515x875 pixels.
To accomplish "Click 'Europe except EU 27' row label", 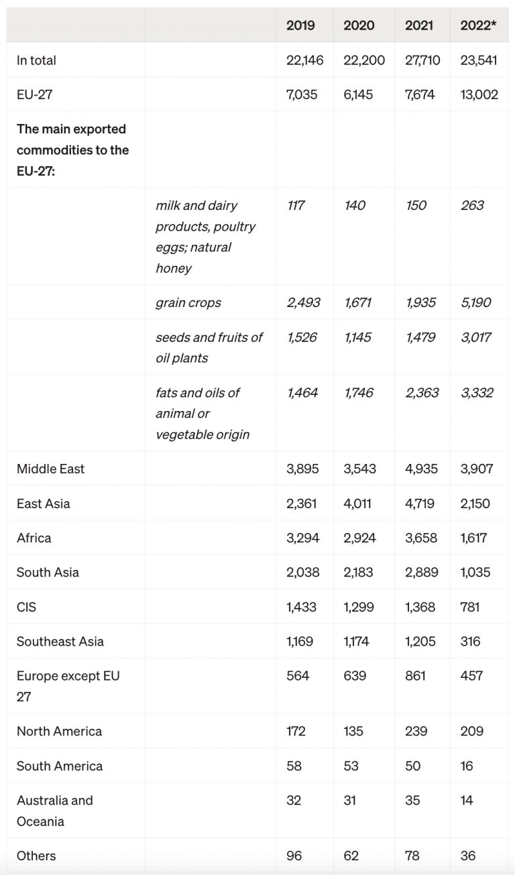I will [68, 686].
